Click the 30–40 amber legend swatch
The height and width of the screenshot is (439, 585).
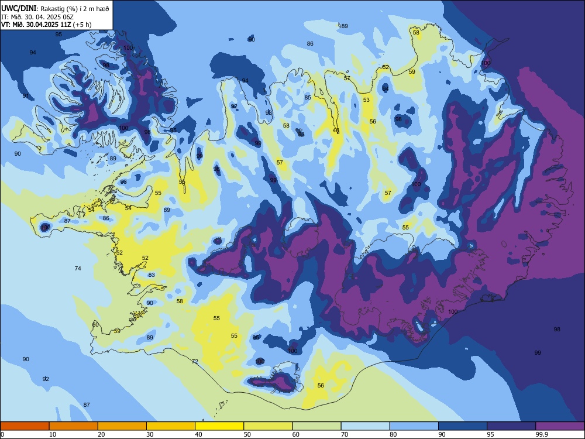171,426
